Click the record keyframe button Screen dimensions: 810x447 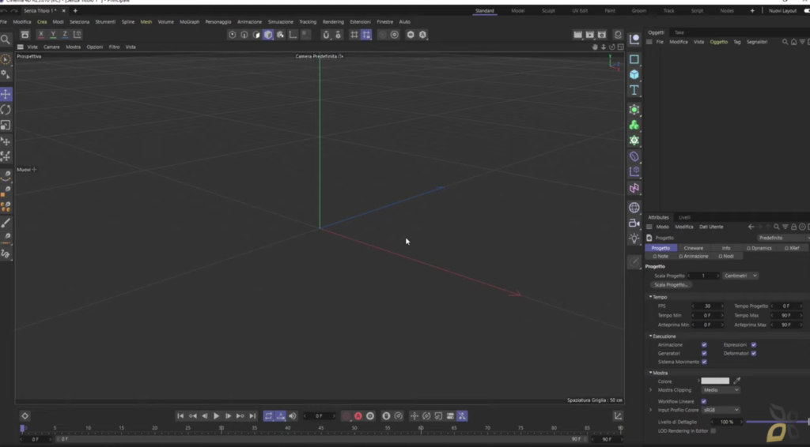point(346,416)
